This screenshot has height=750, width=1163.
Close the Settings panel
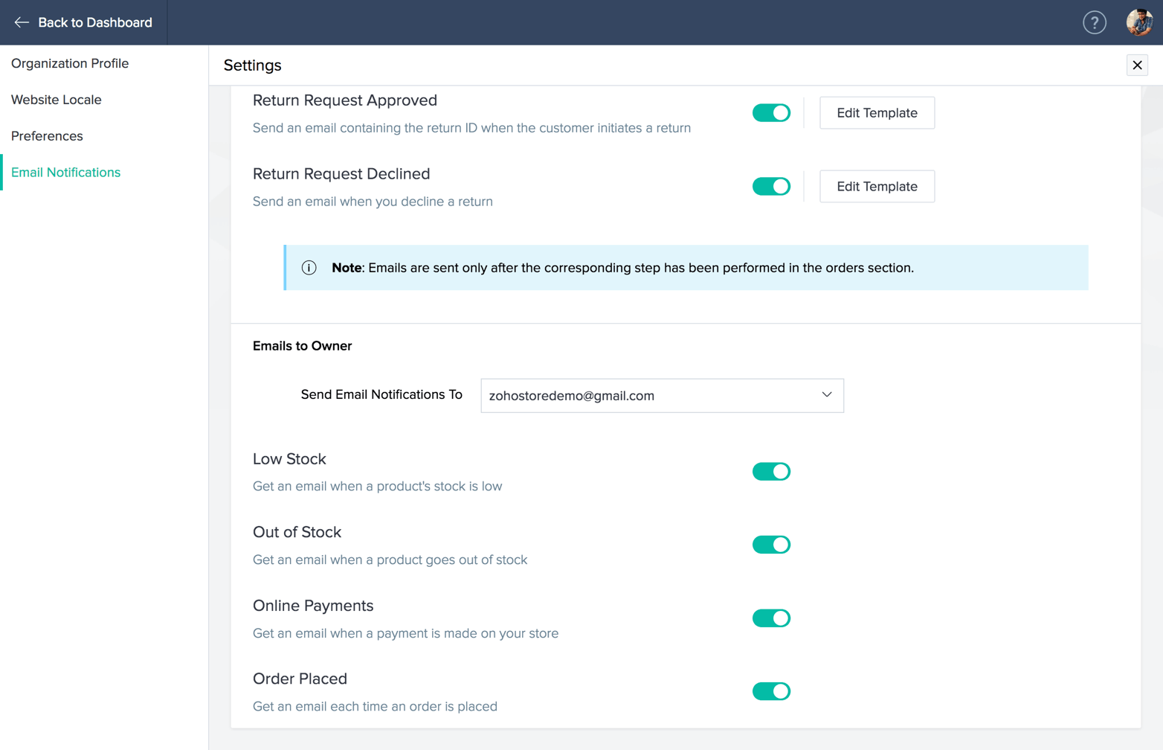tap(1137, 65)
